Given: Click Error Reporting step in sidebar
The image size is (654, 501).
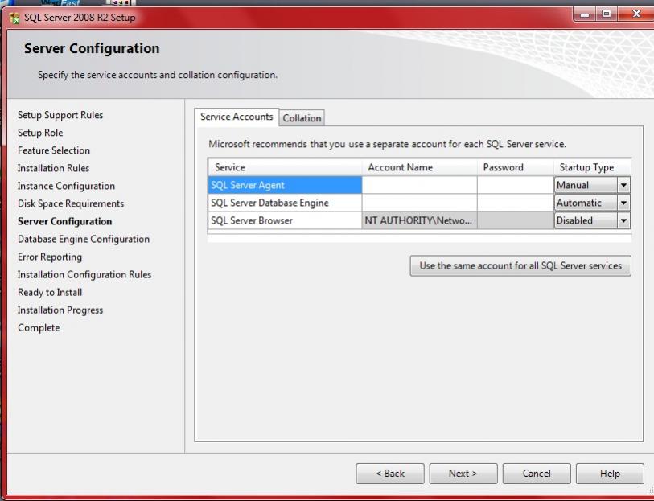Looking at the screenshot, I should pyautogui.click(x=50, y=257).
